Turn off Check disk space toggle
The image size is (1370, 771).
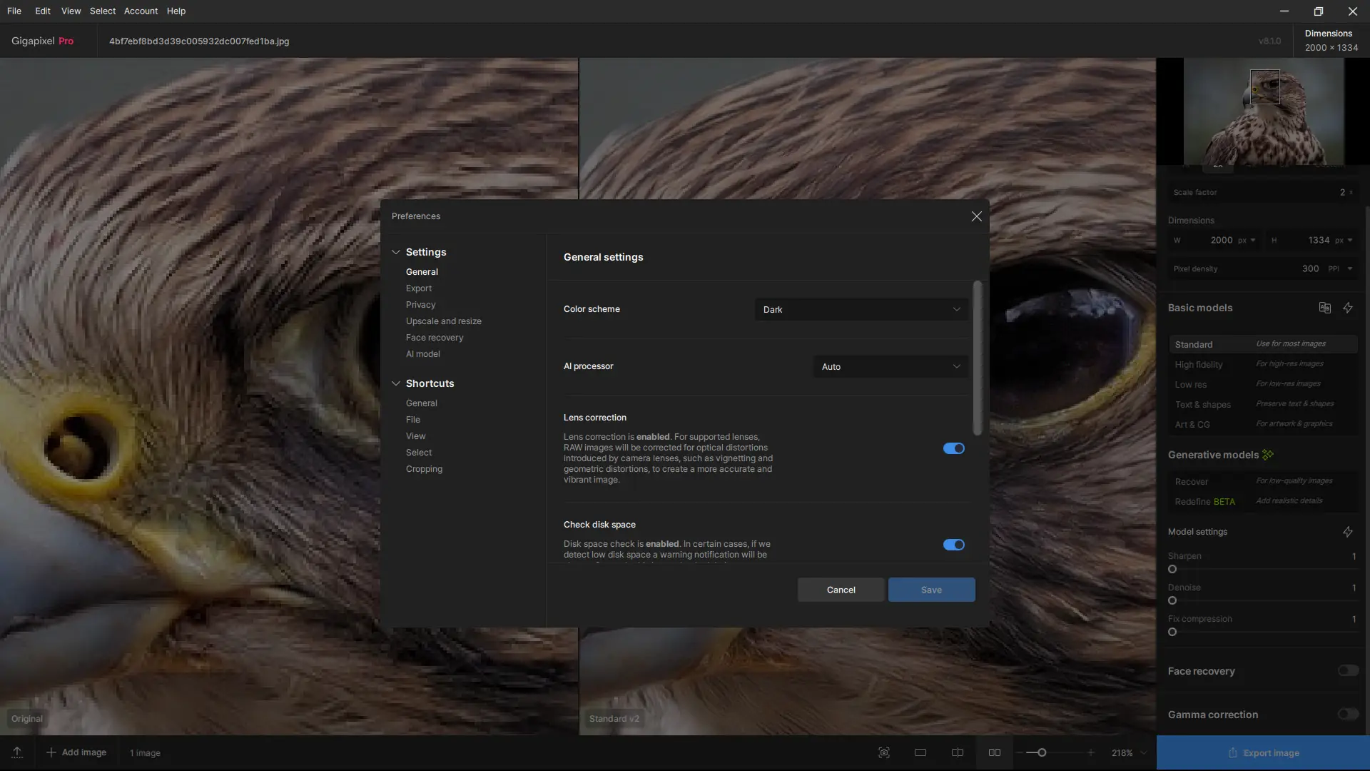pyautogui.click(x=953, y=545)
